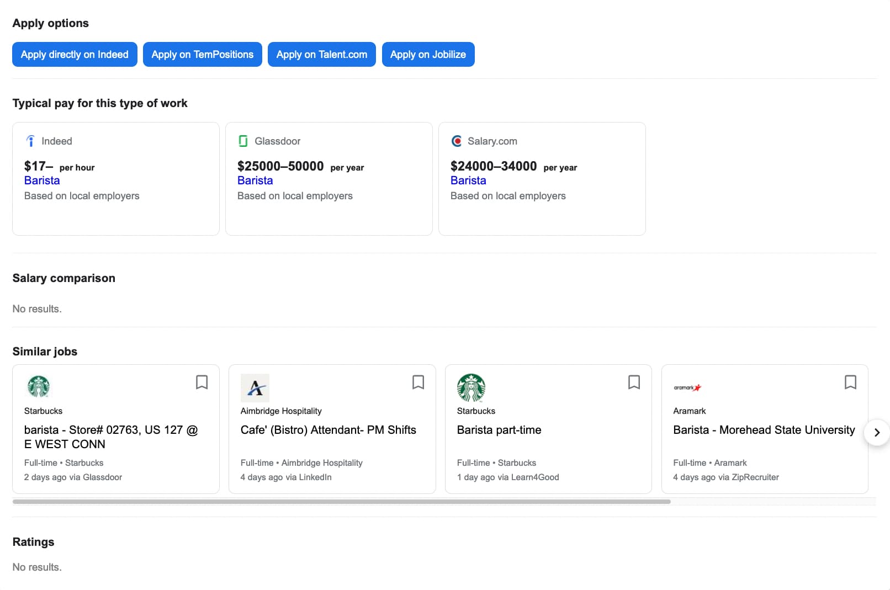Click the Salary.com logo icon
The height and width of the screenshot is (590, 890).
click(x=457, y=141)
